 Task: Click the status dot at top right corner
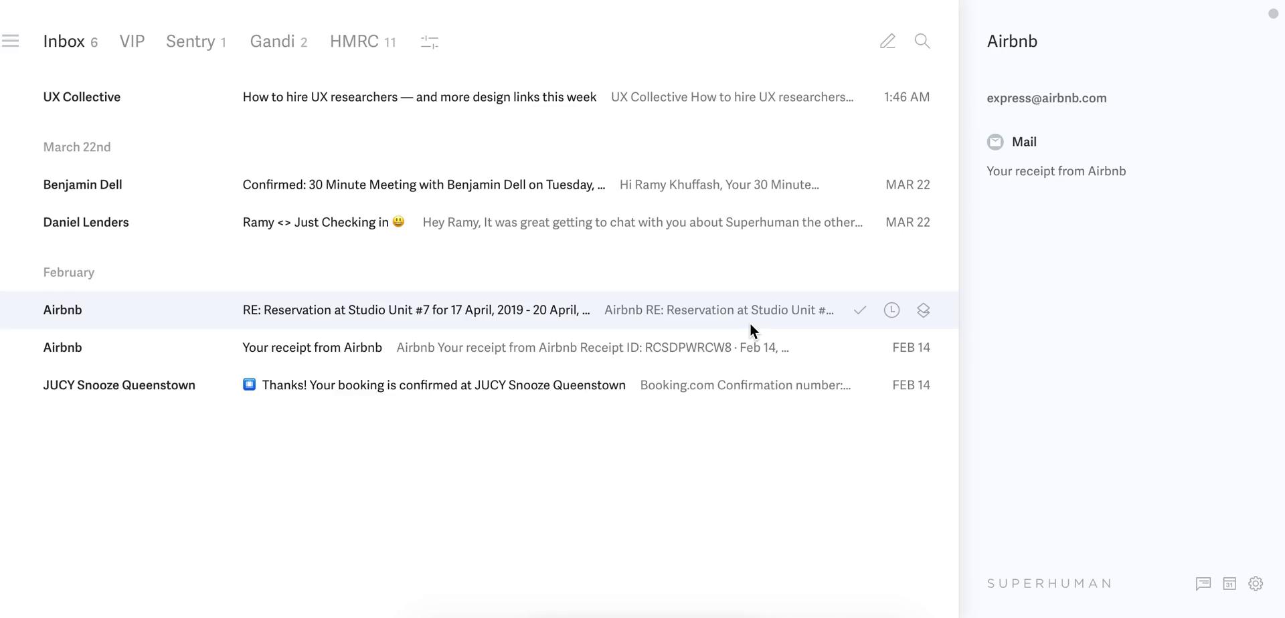click(x=1273, y=14)
